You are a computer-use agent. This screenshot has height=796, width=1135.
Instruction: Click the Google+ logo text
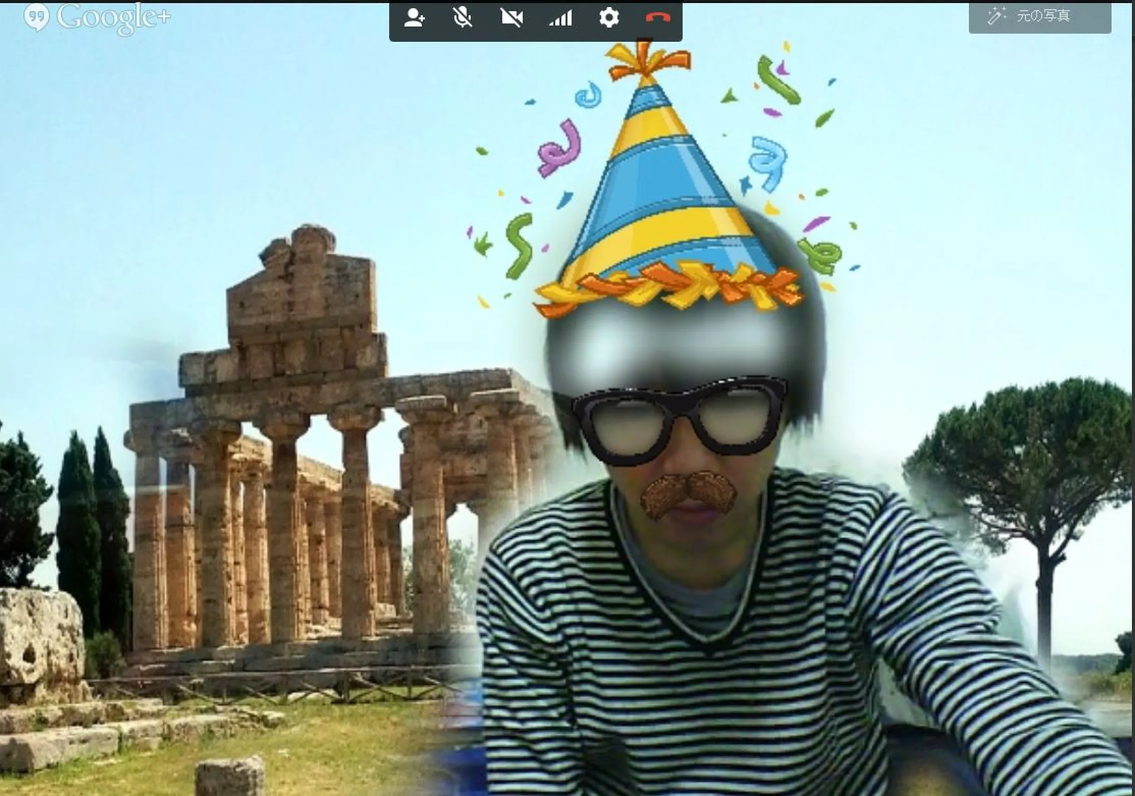pyautogui.click(x=113, y=18)
